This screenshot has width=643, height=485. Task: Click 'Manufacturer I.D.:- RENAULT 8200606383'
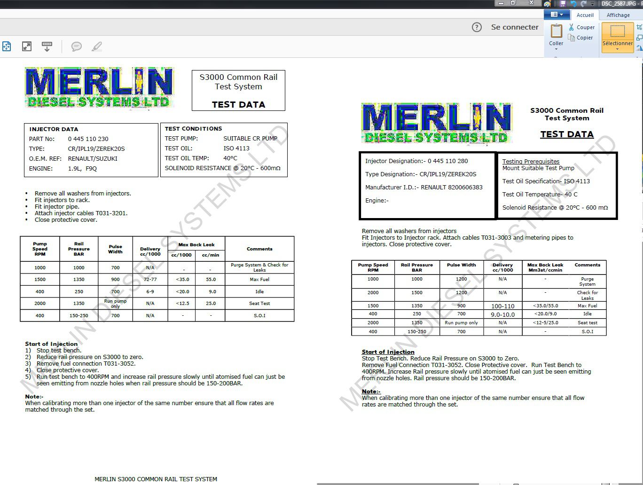[424, 187]
